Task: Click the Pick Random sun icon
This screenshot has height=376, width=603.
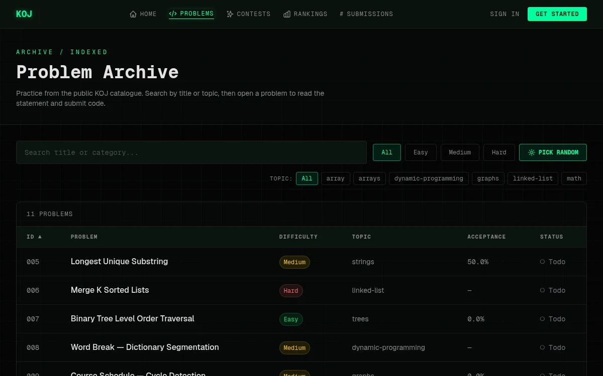Action: click(532, 152)
